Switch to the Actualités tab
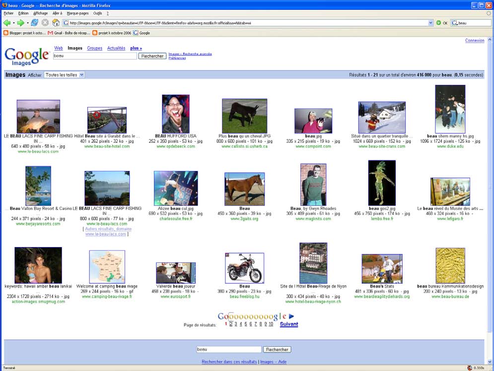Image resolution: width=494 pixels, height=371 pixels. pyautogui.click(x=116, y=48)
